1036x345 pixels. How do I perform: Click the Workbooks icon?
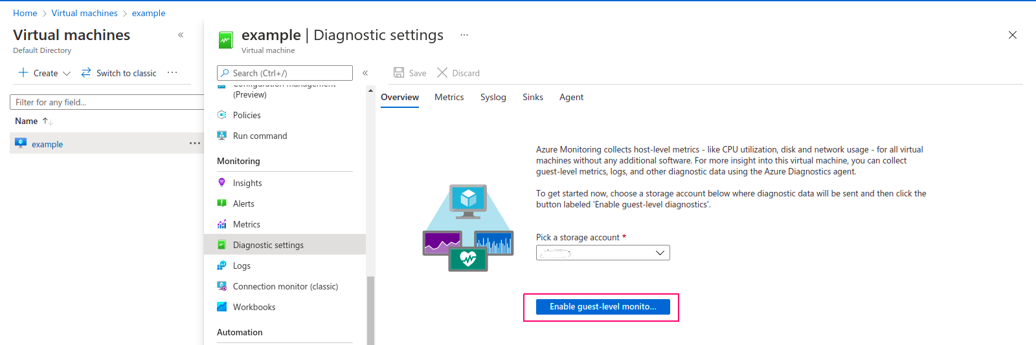[222, 307]
